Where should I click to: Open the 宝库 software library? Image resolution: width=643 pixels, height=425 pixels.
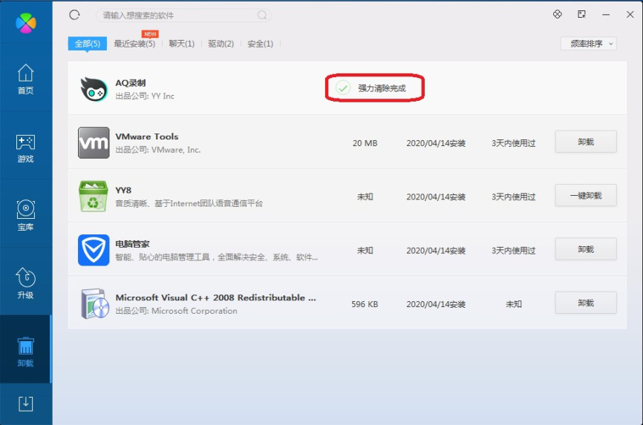tap(25, 216)
